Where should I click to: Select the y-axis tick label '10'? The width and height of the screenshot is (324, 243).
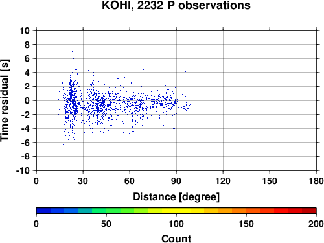click(x=25, y=30)
